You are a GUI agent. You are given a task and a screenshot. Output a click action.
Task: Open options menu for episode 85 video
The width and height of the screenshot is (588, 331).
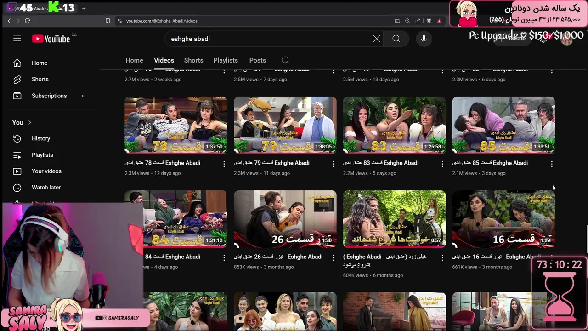pyautogui.click(x=552, y=164)
